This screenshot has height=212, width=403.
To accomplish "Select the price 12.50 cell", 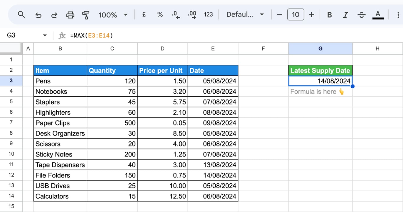I will [163, 196].
